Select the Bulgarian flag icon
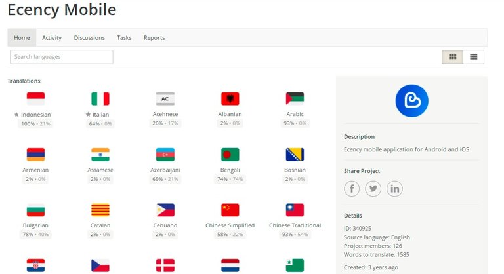Viewport: 504px width, 274px height. pos(35,210)
